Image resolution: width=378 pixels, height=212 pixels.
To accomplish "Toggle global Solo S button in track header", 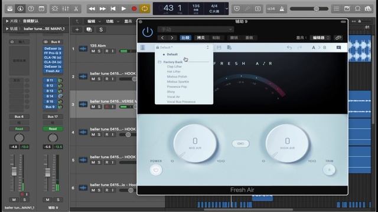I will coord(101,29).
